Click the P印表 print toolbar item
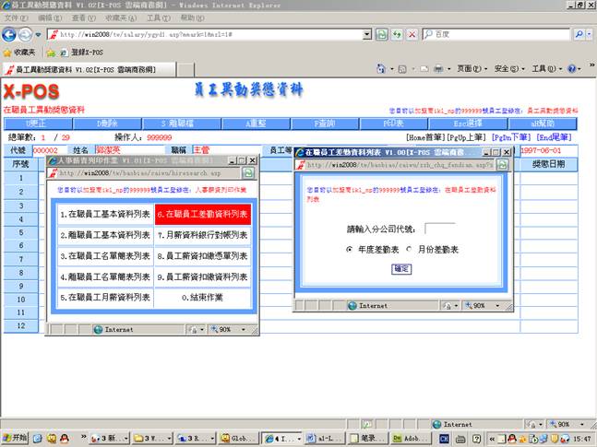The height and width of the screenshot is (447, 597). pyautogui.click(x=394, y=123)
